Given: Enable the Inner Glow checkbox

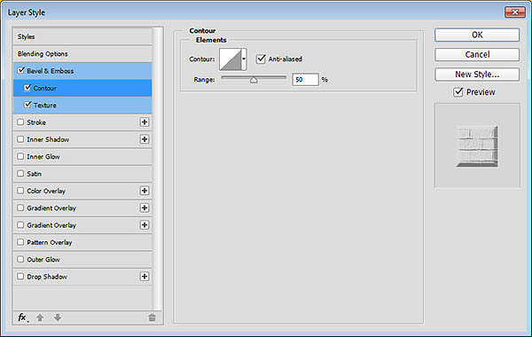Looking at the screenshot, I should coord(20,156).
